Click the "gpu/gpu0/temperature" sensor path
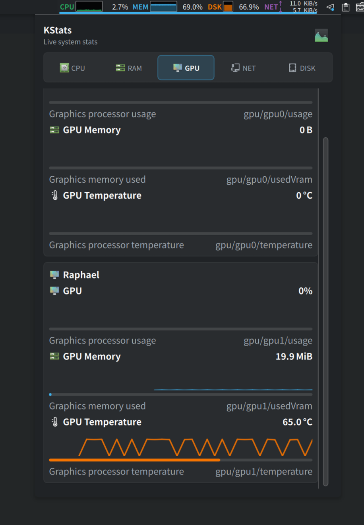 point(264,245)
